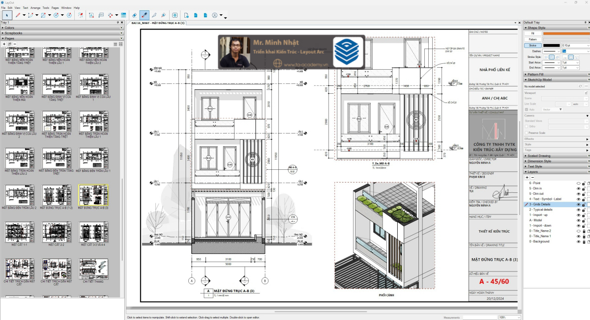This screenshot has height=320, width=590.
Task: Toggle the Stroke button in Shape Style
Action: 532,45
